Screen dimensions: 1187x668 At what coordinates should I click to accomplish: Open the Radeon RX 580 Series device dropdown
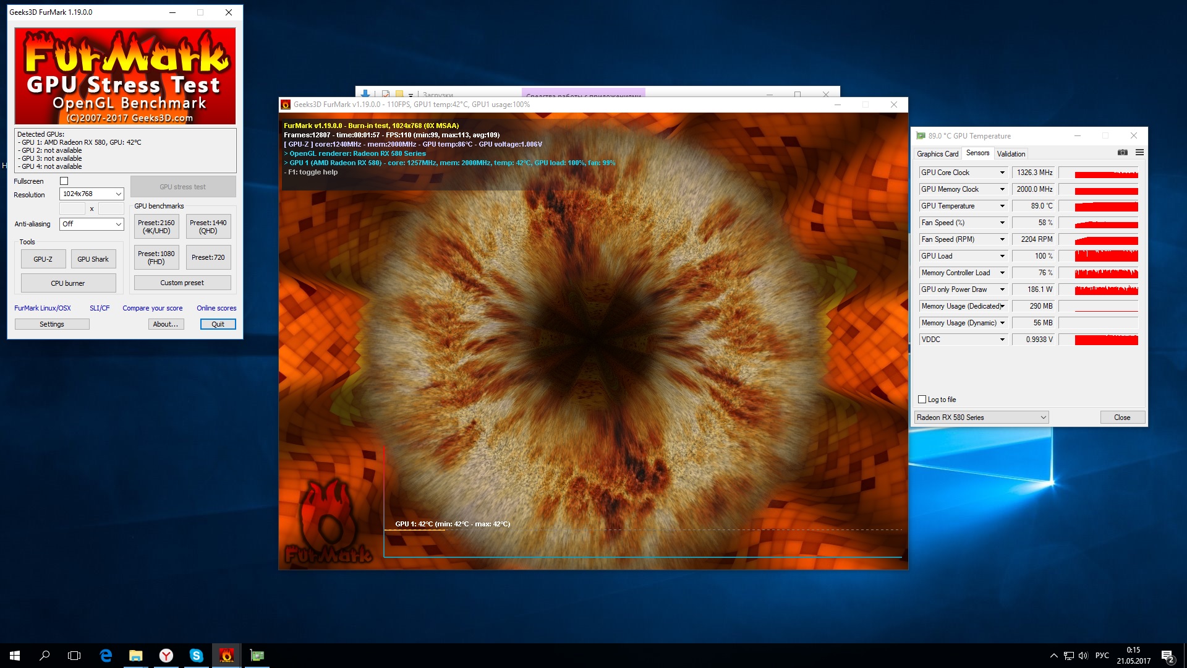[981, 417]
